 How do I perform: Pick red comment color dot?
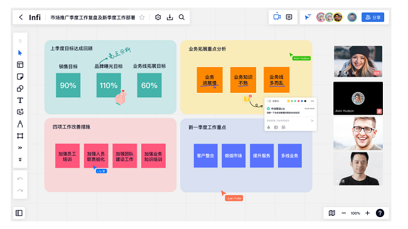(298, 101)
